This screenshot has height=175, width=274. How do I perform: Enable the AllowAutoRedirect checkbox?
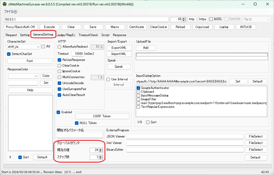pyautogui.click(x=60, y=47)
